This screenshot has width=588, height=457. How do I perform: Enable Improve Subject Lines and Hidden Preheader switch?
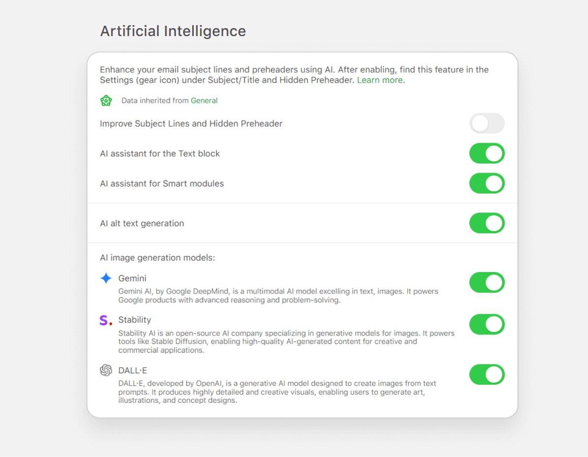pyautogui.click(x=487, y=123)
